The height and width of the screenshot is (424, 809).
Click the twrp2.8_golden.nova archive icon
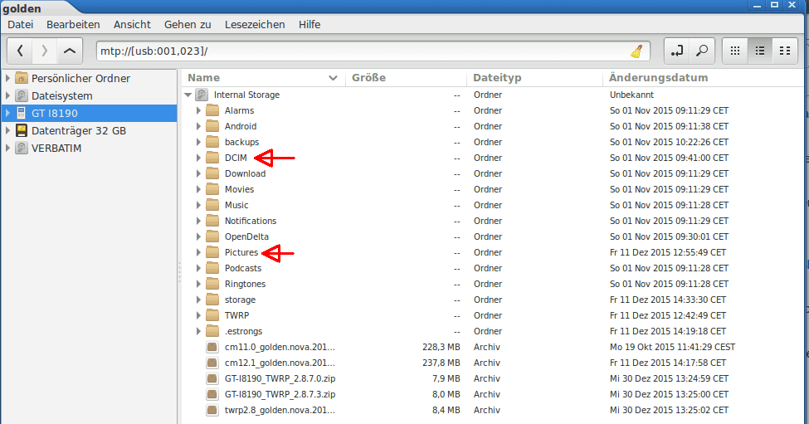click(212, 410)
